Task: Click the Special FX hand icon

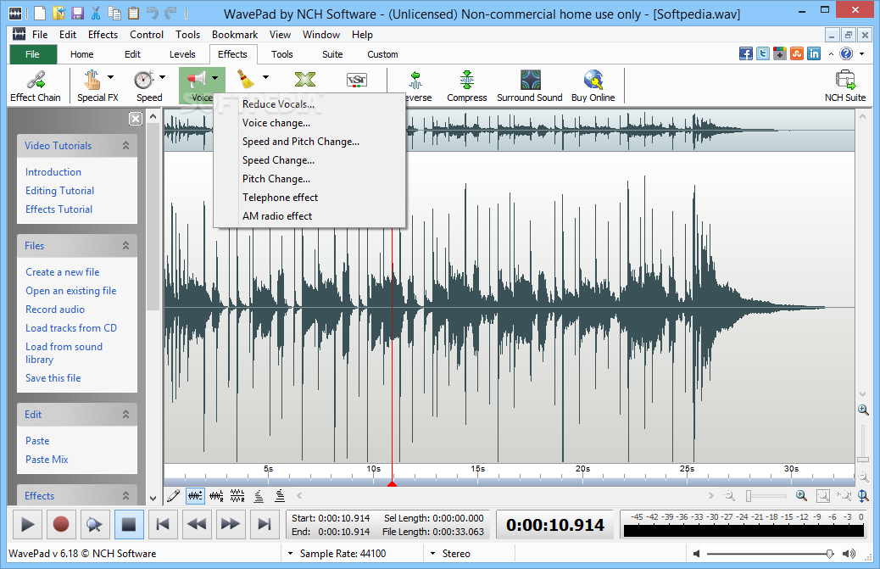Action: [x=92, y=80]
